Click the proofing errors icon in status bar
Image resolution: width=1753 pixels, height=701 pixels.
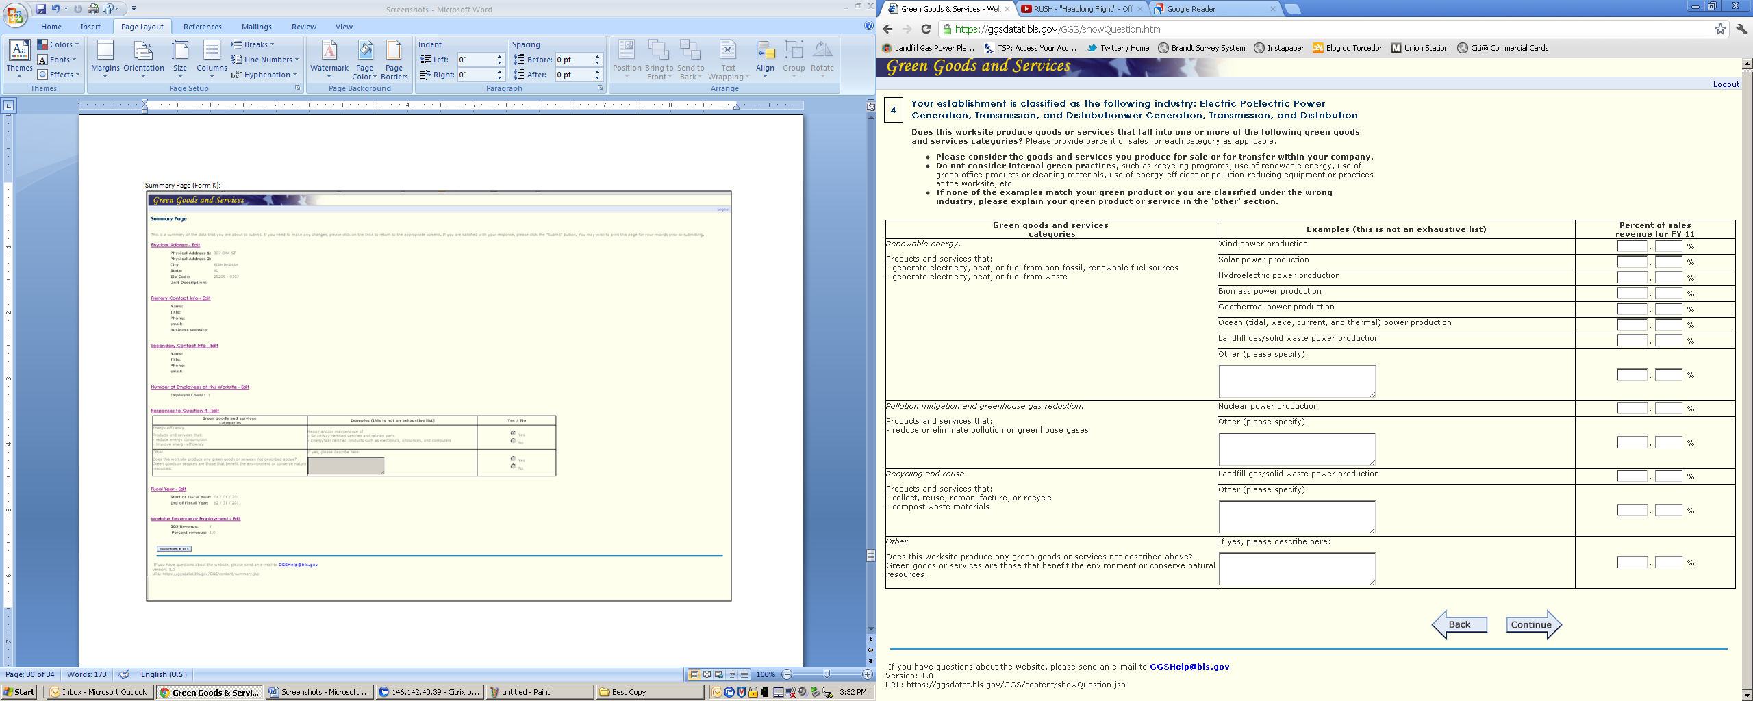click(124, 674)
